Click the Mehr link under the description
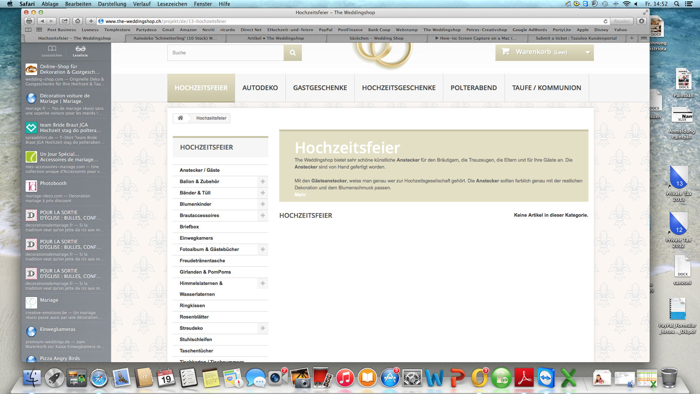 (300, 194)
